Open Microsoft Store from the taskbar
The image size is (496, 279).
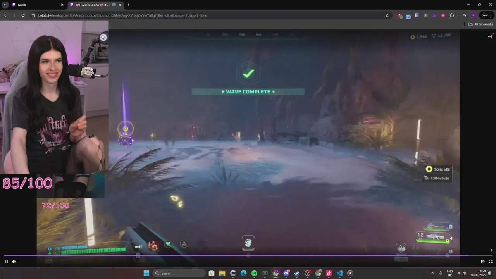(x=212, y=273)
